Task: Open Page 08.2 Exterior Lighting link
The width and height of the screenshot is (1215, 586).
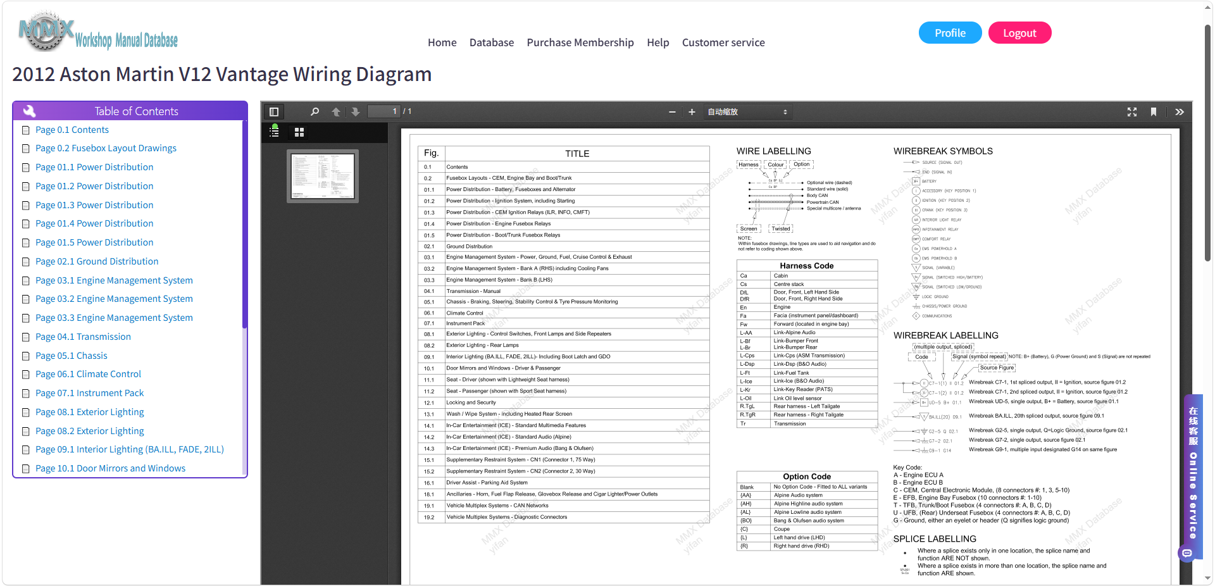Action: point(89,431)
